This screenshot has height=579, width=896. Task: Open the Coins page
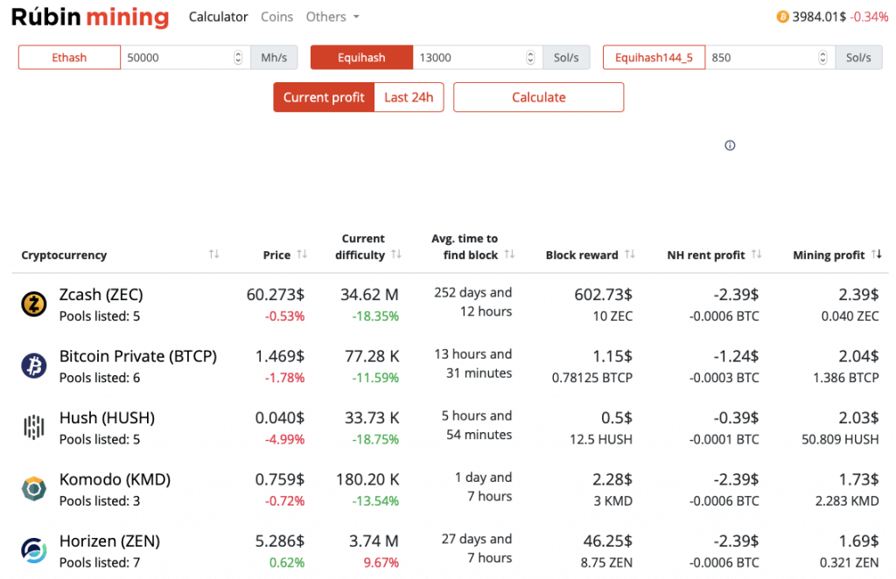(276, 17)
